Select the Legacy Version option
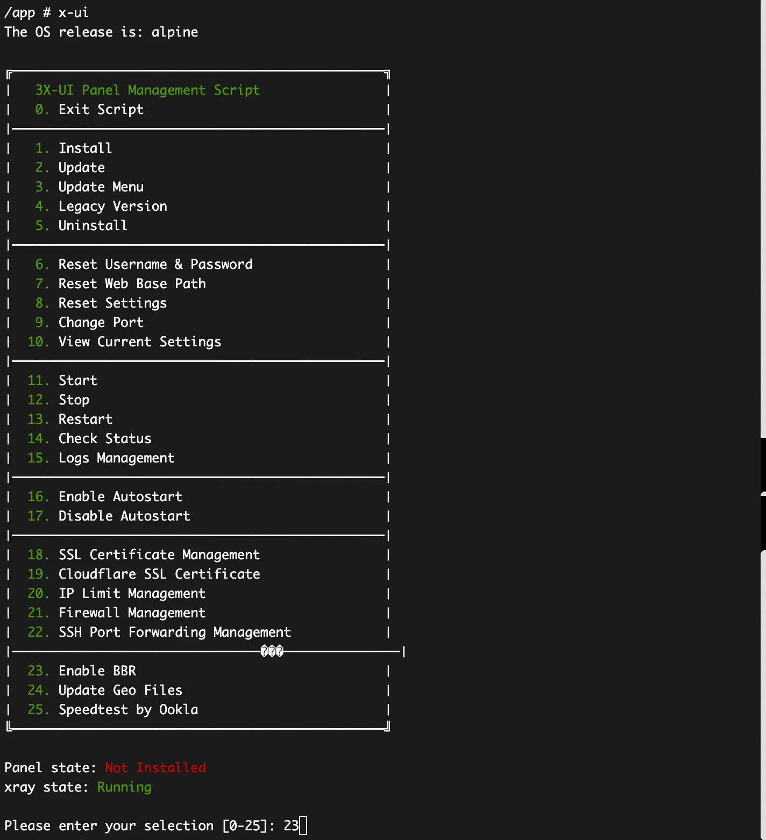The image size is (766, 840). (112, 206)
